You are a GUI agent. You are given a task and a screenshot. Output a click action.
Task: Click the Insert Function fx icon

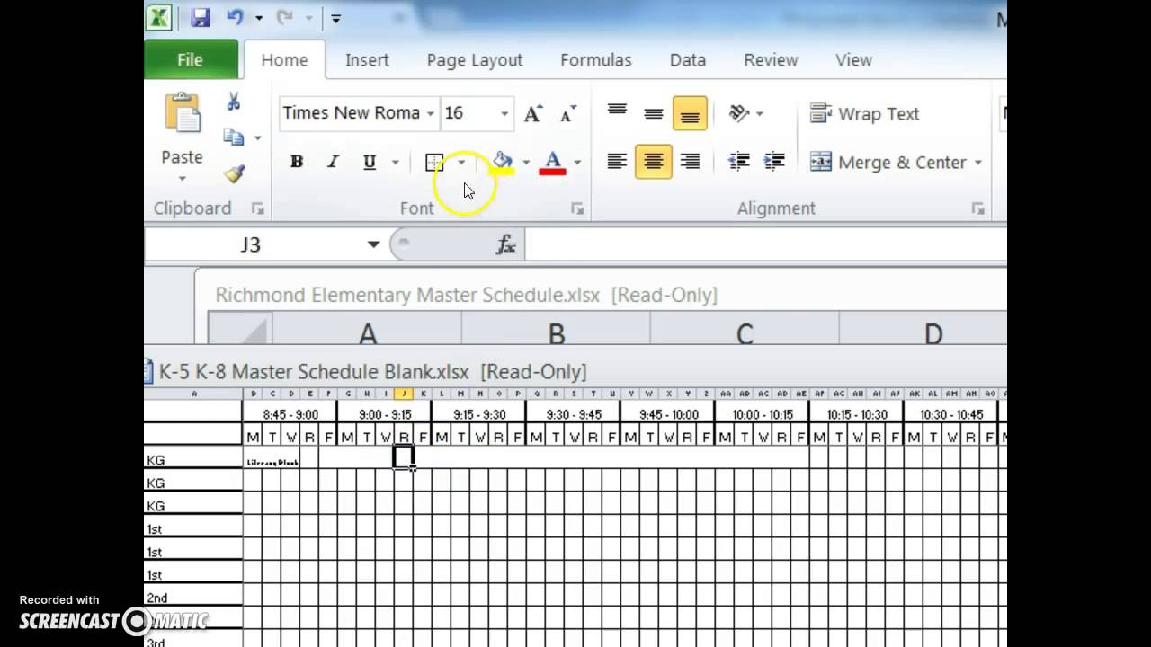[x=506, y=244]
